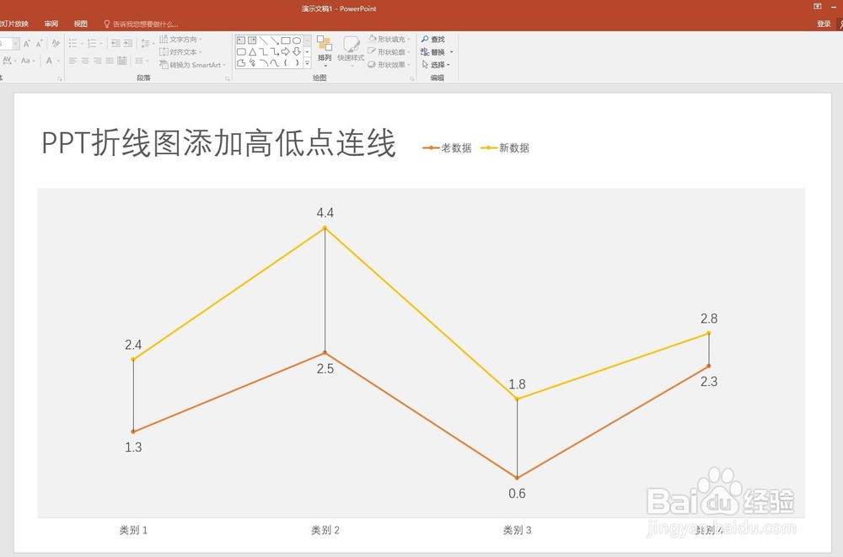Click the 登录 sign-in link
The image size is (843, 557).
point(824,24)
